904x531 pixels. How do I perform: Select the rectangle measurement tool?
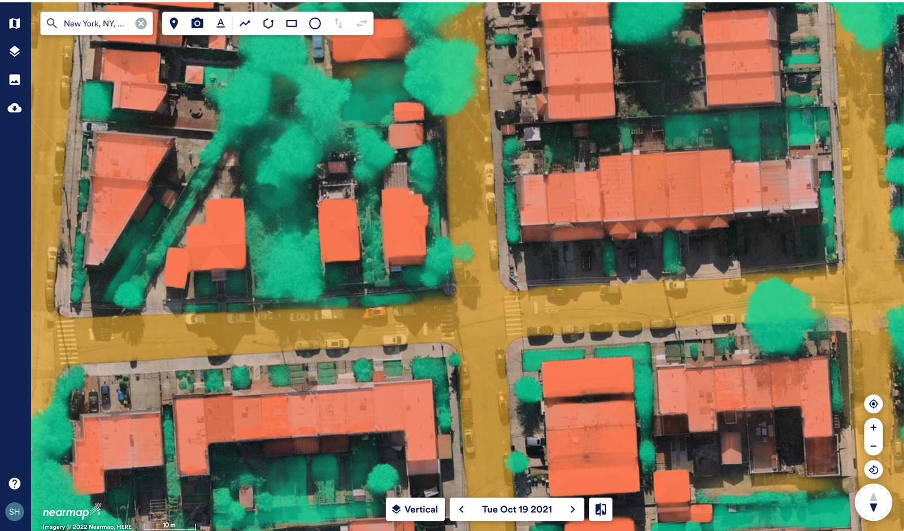(291, 23)
